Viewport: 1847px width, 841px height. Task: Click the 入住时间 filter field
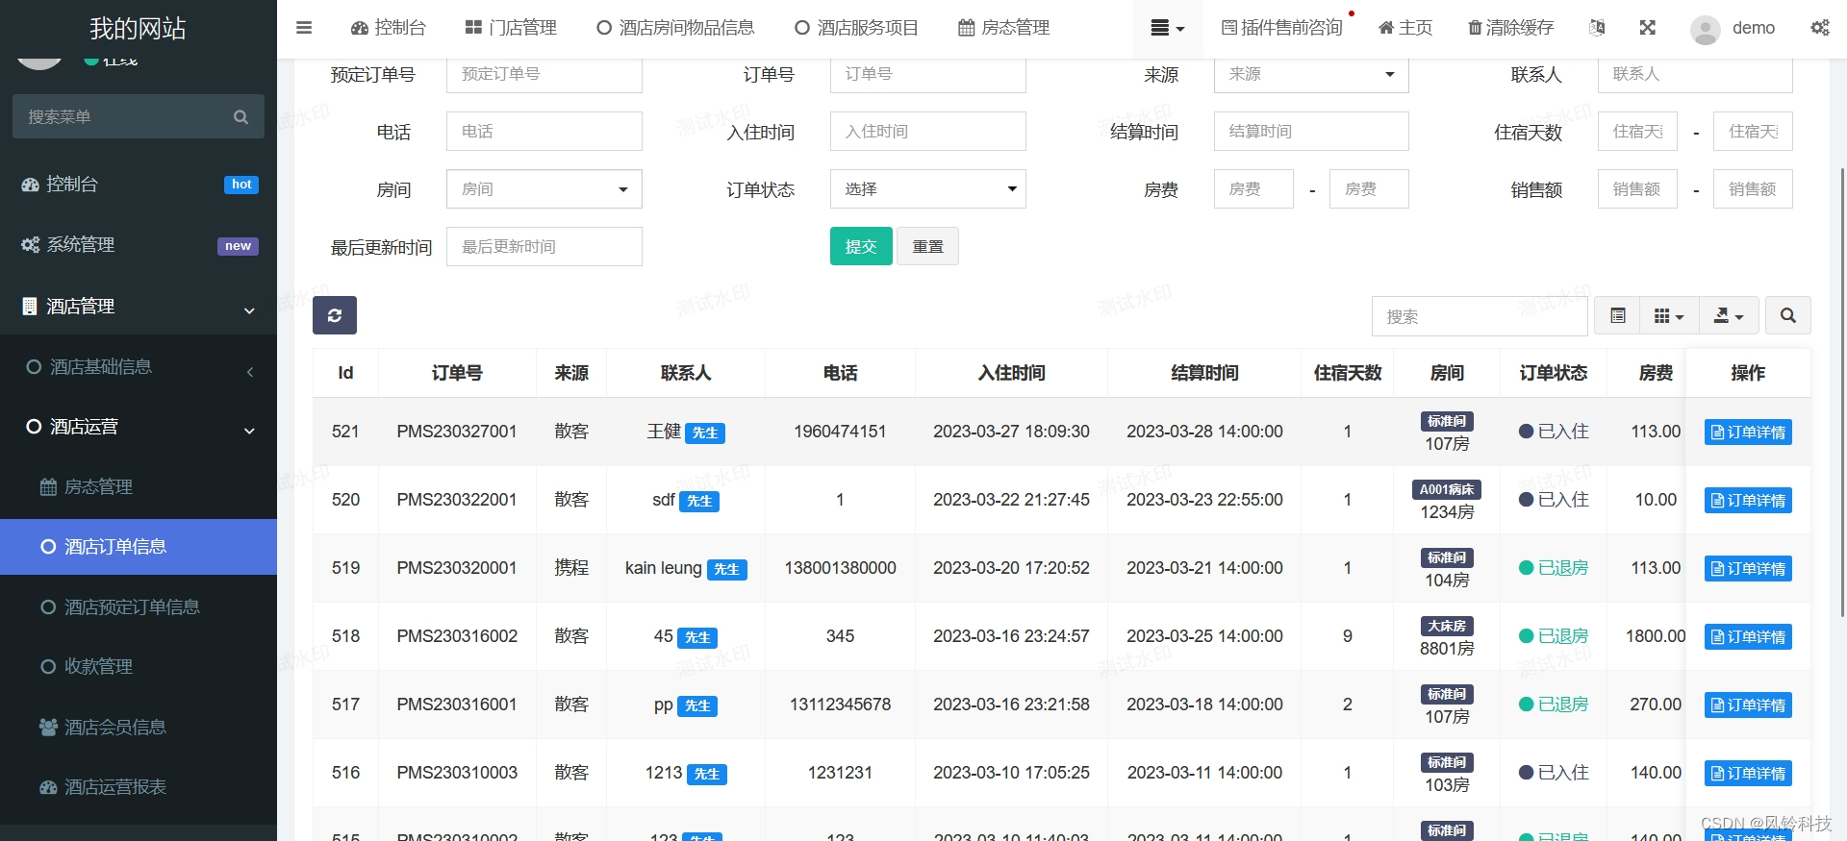tap(928, 132)
